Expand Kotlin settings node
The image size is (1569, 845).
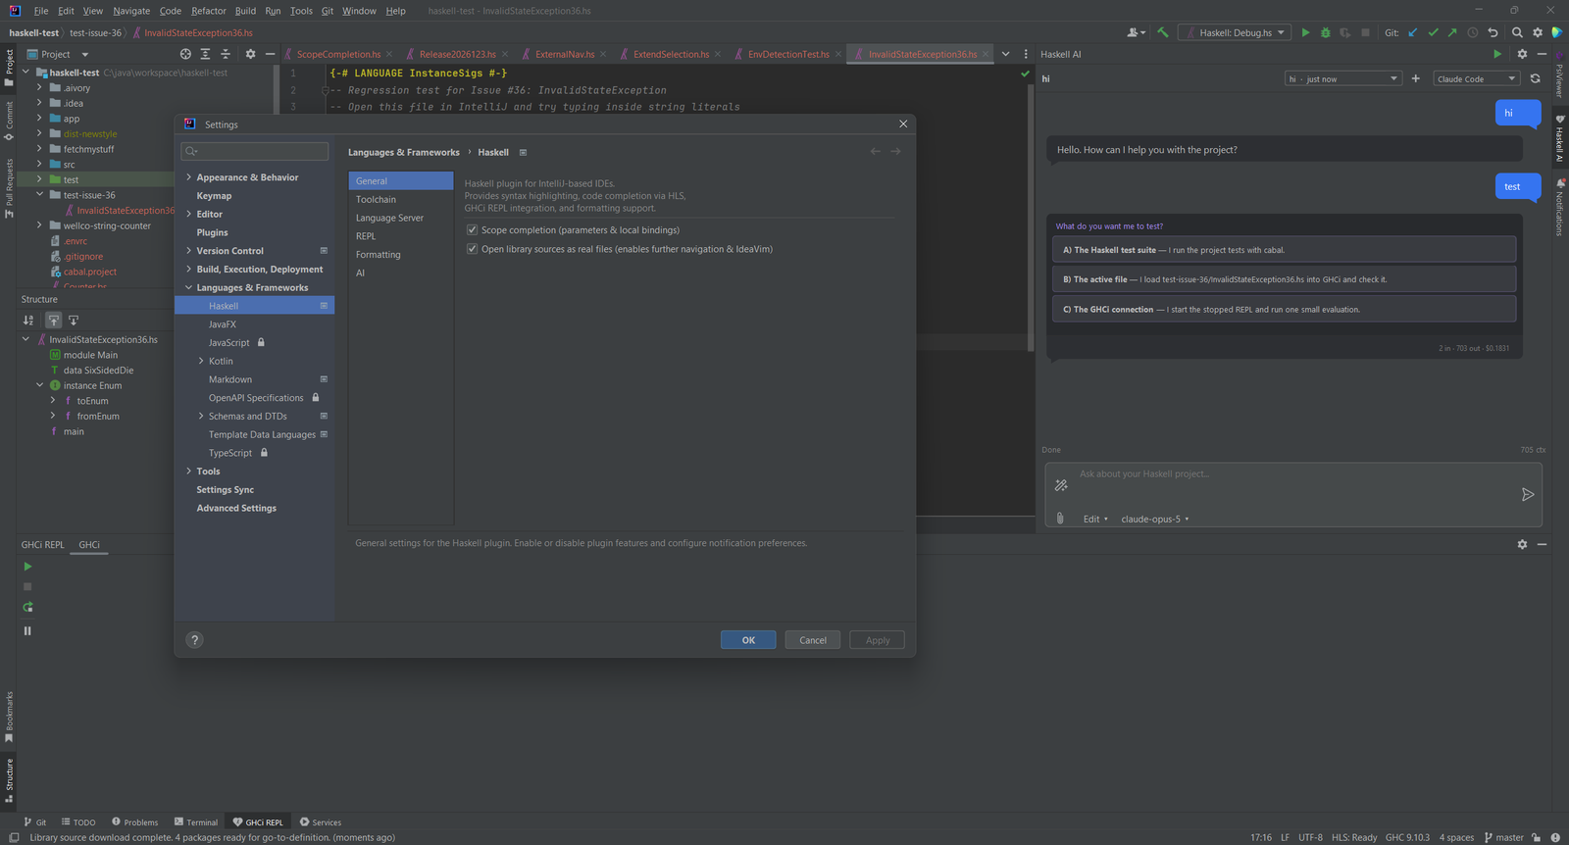click(201, 361)
